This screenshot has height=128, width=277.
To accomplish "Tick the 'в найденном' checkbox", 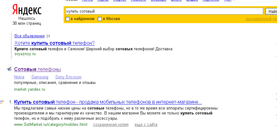I will point(67,19).
